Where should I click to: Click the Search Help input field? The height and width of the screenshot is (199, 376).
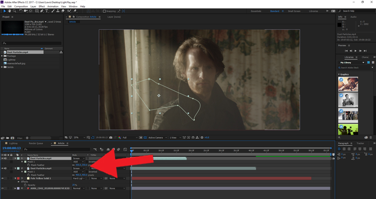[x=354, y=10]
